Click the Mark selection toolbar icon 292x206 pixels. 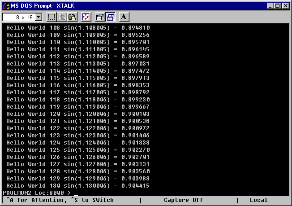coord(52,17)
